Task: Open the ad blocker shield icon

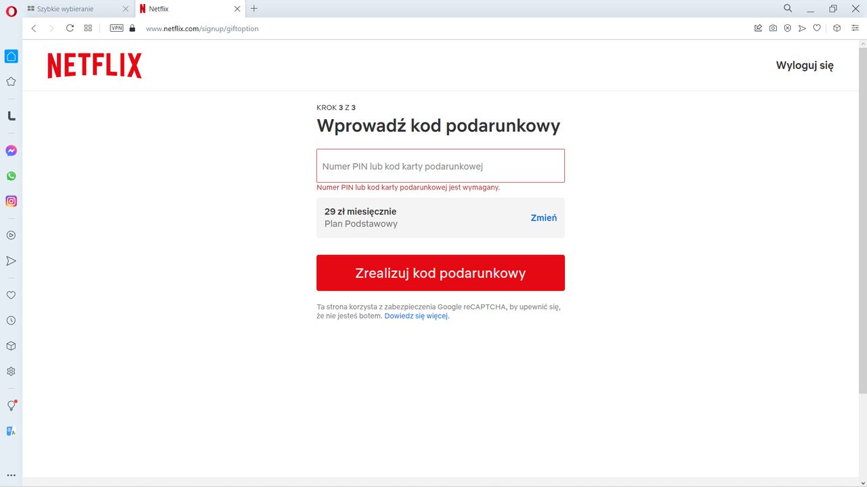Action: point(788,28)
